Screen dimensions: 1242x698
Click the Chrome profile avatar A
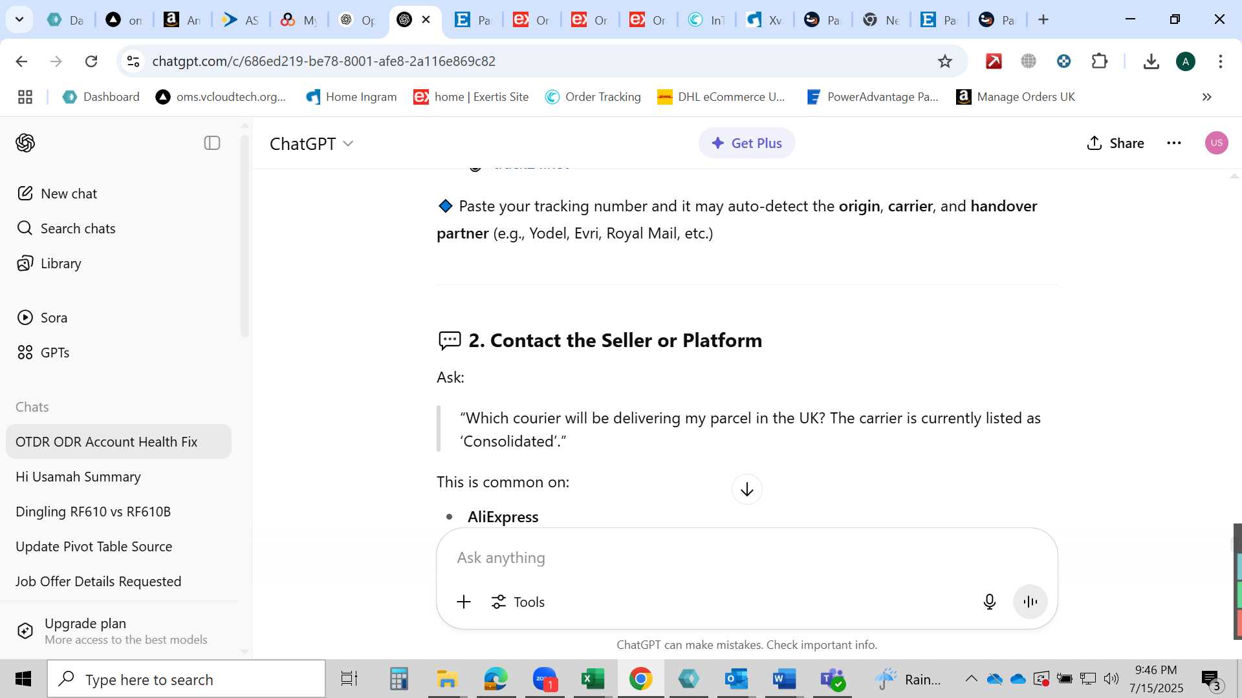[1186, 61]
